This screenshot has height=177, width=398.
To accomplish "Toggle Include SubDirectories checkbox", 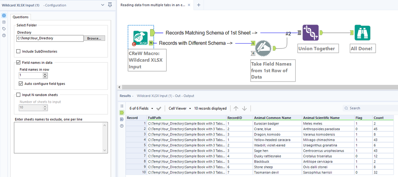I will 18,51.
